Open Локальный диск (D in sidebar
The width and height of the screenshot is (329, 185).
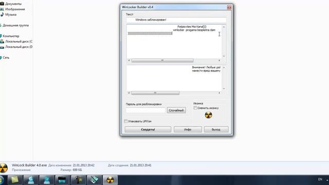(19, 47)
